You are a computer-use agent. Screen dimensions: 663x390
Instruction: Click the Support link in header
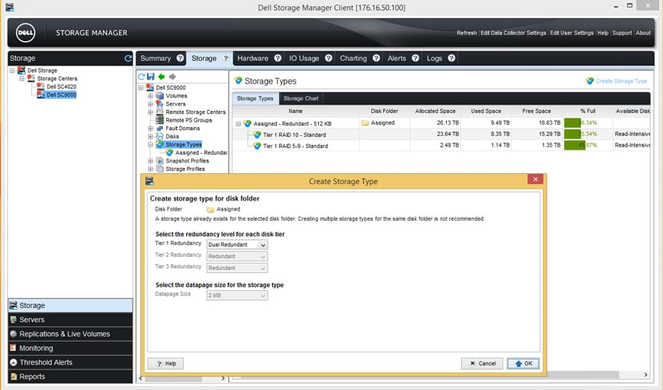pos(622,33)
